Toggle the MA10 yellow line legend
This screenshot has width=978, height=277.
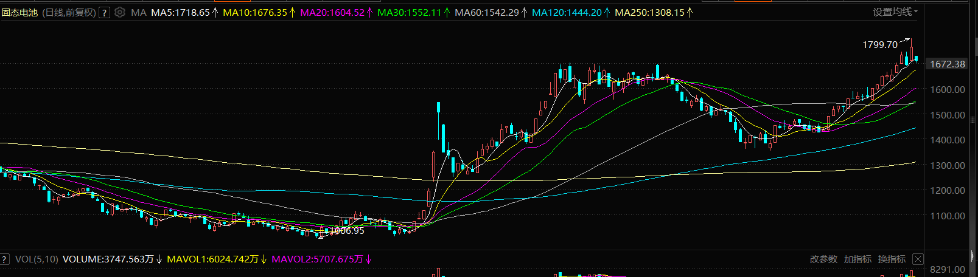pos(254,12)
